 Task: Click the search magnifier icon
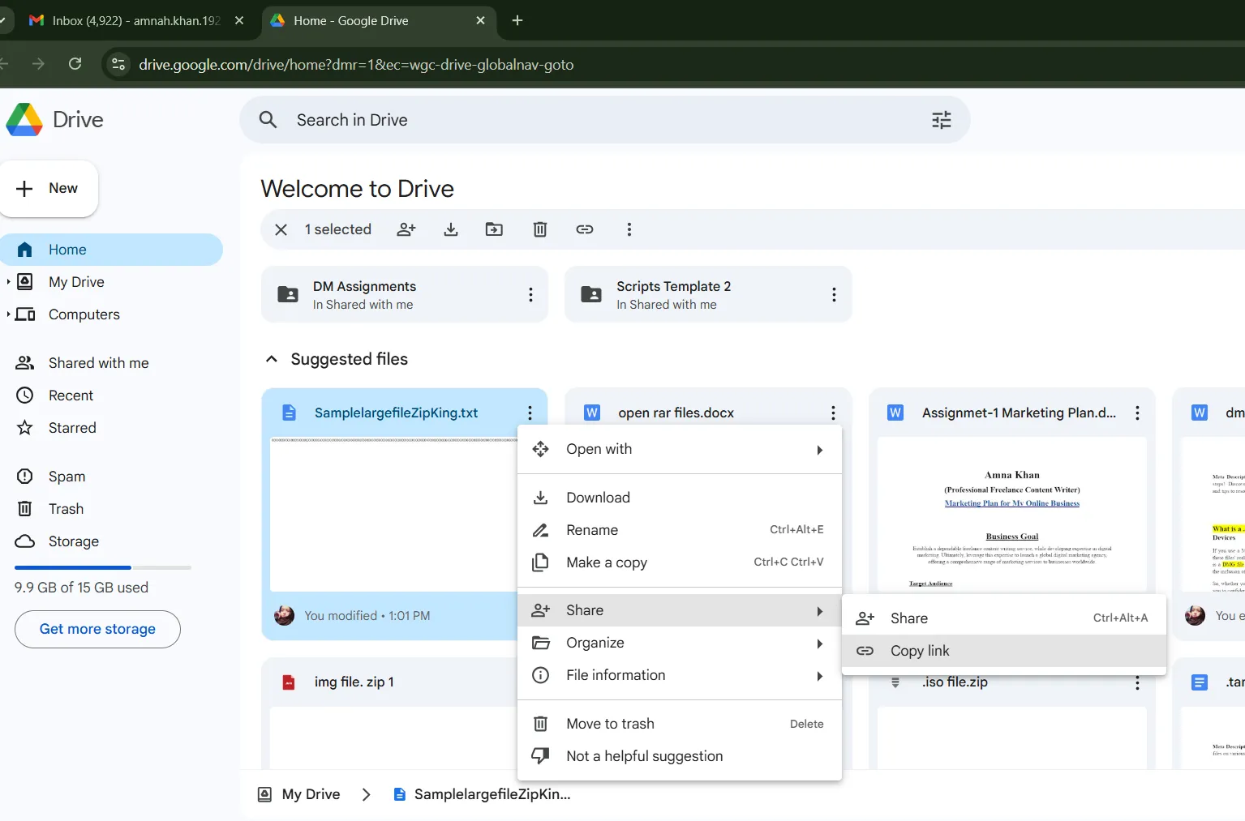pyautogui.click(x=268, y=120)
